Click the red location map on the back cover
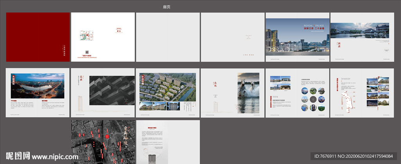Viewport: 401px width, 164px height. (87, 35)
